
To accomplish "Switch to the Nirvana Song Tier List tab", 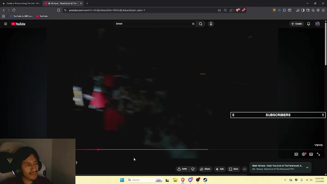I will (21, 3).
